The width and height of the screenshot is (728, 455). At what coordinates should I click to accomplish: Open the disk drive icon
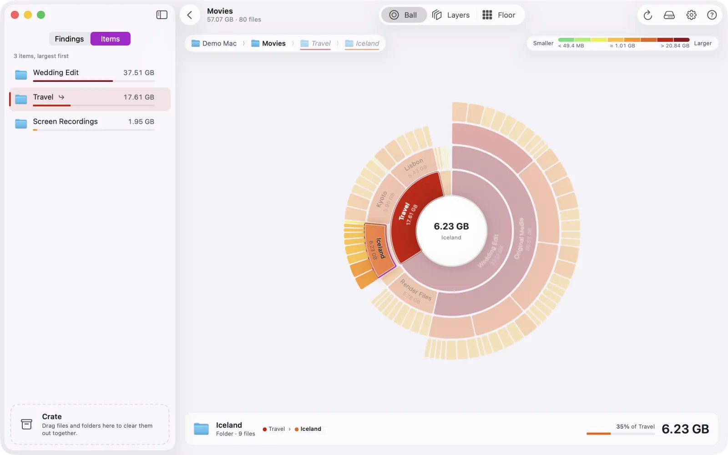point(669,15)
